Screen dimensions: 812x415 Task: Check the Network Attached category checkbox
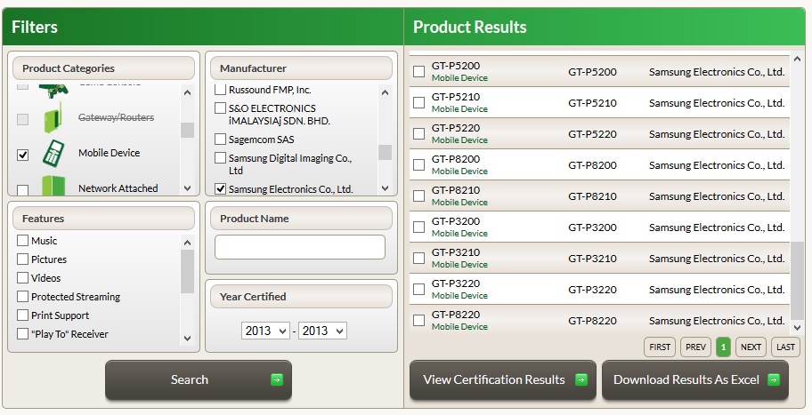[23, 189]
